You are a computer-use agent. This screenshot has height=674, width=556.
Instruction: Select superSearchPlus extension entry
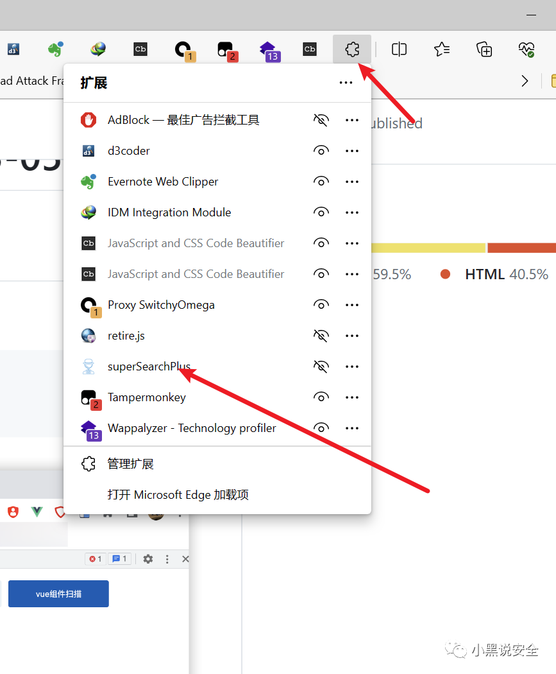tap(149, 367)
